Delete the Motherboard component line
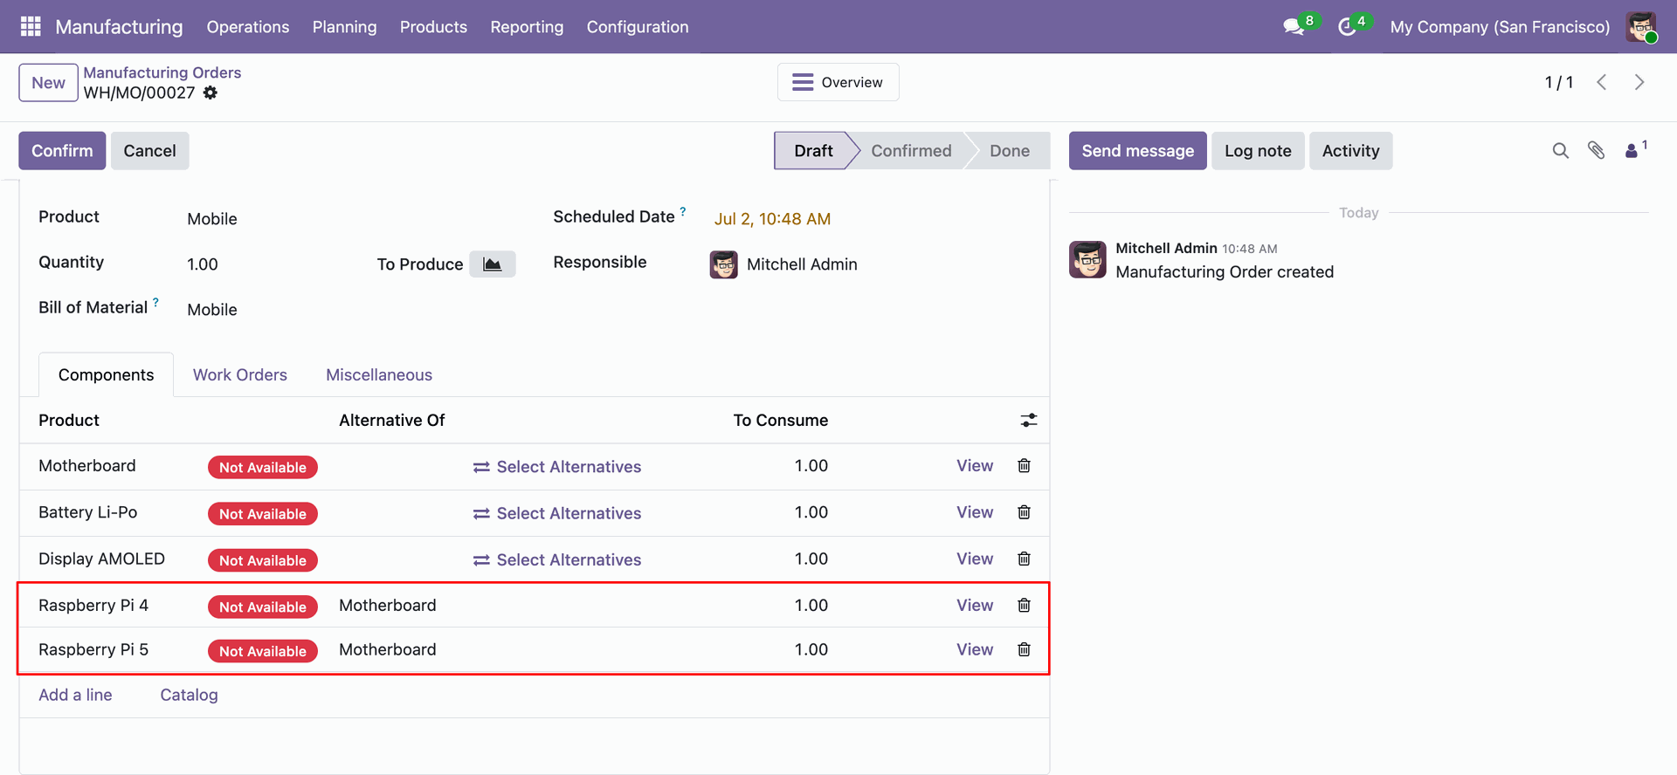 [1025, 466]
